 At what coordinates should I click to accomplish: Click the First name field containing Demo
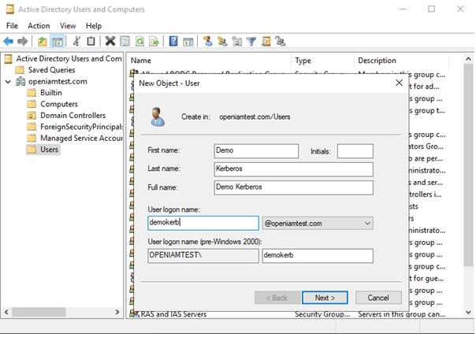(x=255, y=151)
